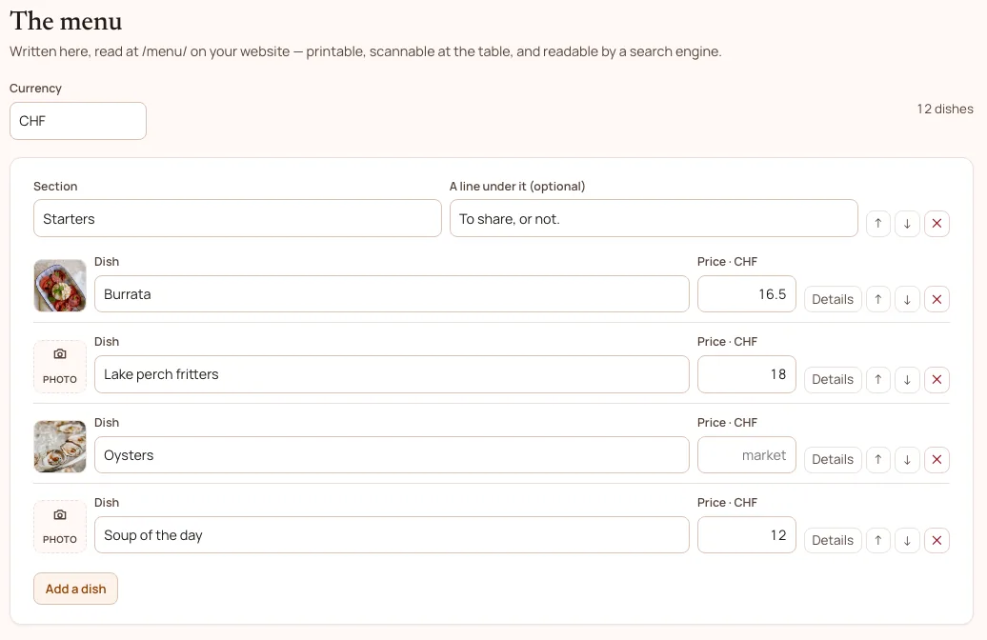The image size is (987, 640).
Task: Edit the Currency field showing CHF
Action: point(78,121)
